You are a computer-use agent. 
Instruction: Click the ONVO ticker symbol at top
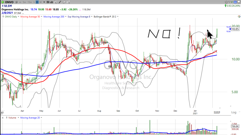(9, 2)
